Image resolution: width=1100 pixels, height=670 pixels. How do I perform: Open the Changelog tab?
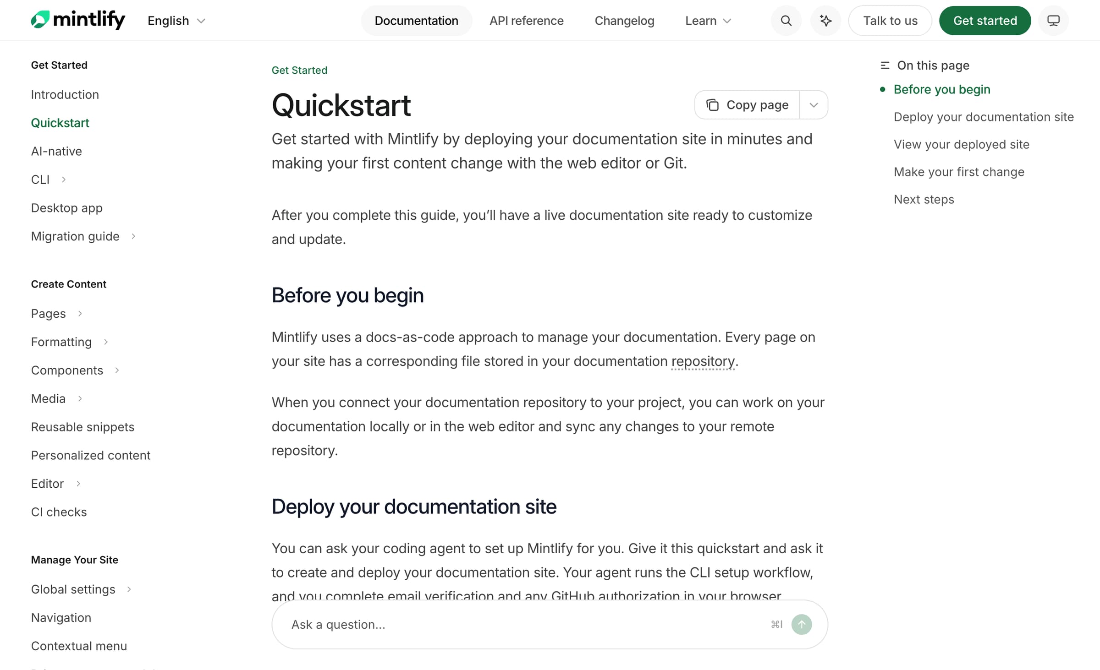pos(624,21)
